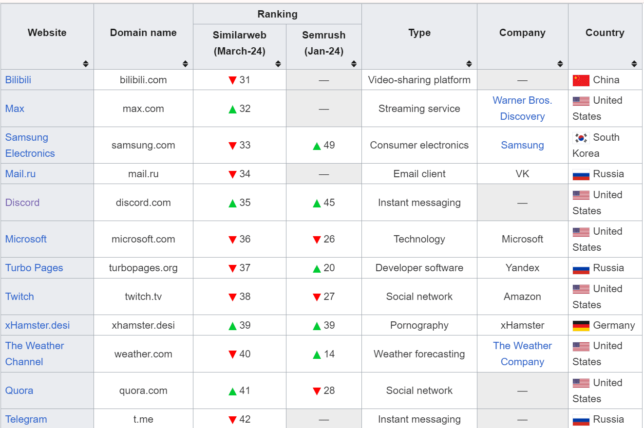Open the Discord article link
The image size is (644, 428).
pos(22,203)
